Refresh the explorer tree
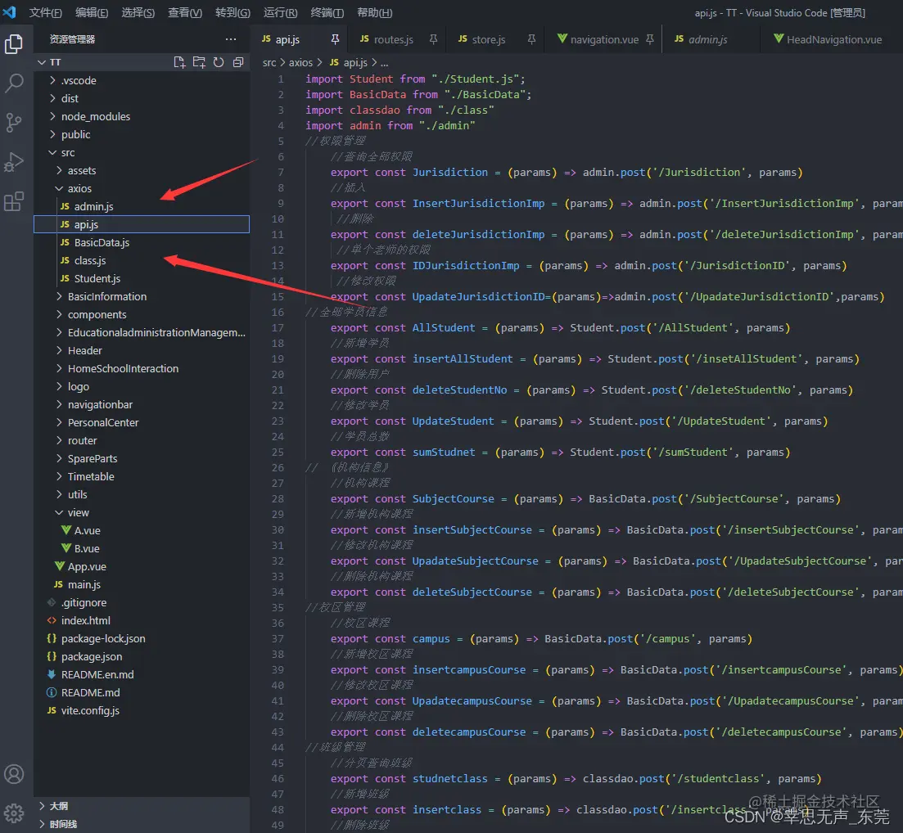 [219, 62]
